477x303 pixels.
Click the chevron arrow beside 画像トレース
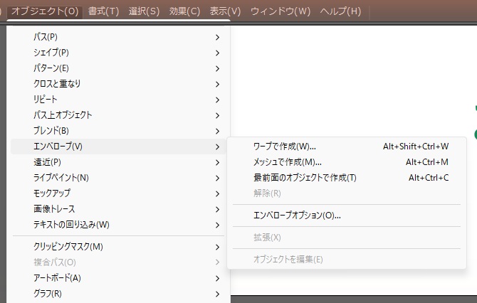(x=217, y=209)
